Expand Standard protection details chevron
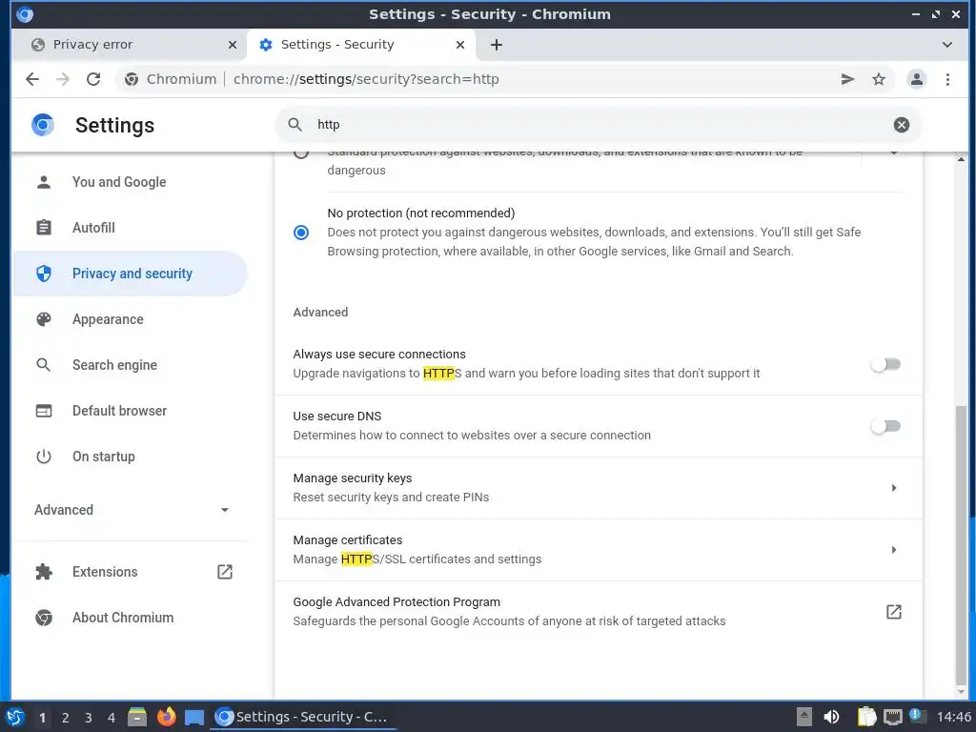Image resolution: width=976 pixels, height=732 pixels. click(894, 153)
